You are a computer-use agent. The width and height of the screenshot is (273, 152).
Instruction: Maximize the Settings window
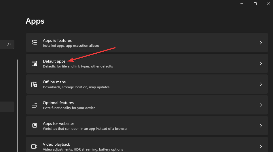click(255, 4)
